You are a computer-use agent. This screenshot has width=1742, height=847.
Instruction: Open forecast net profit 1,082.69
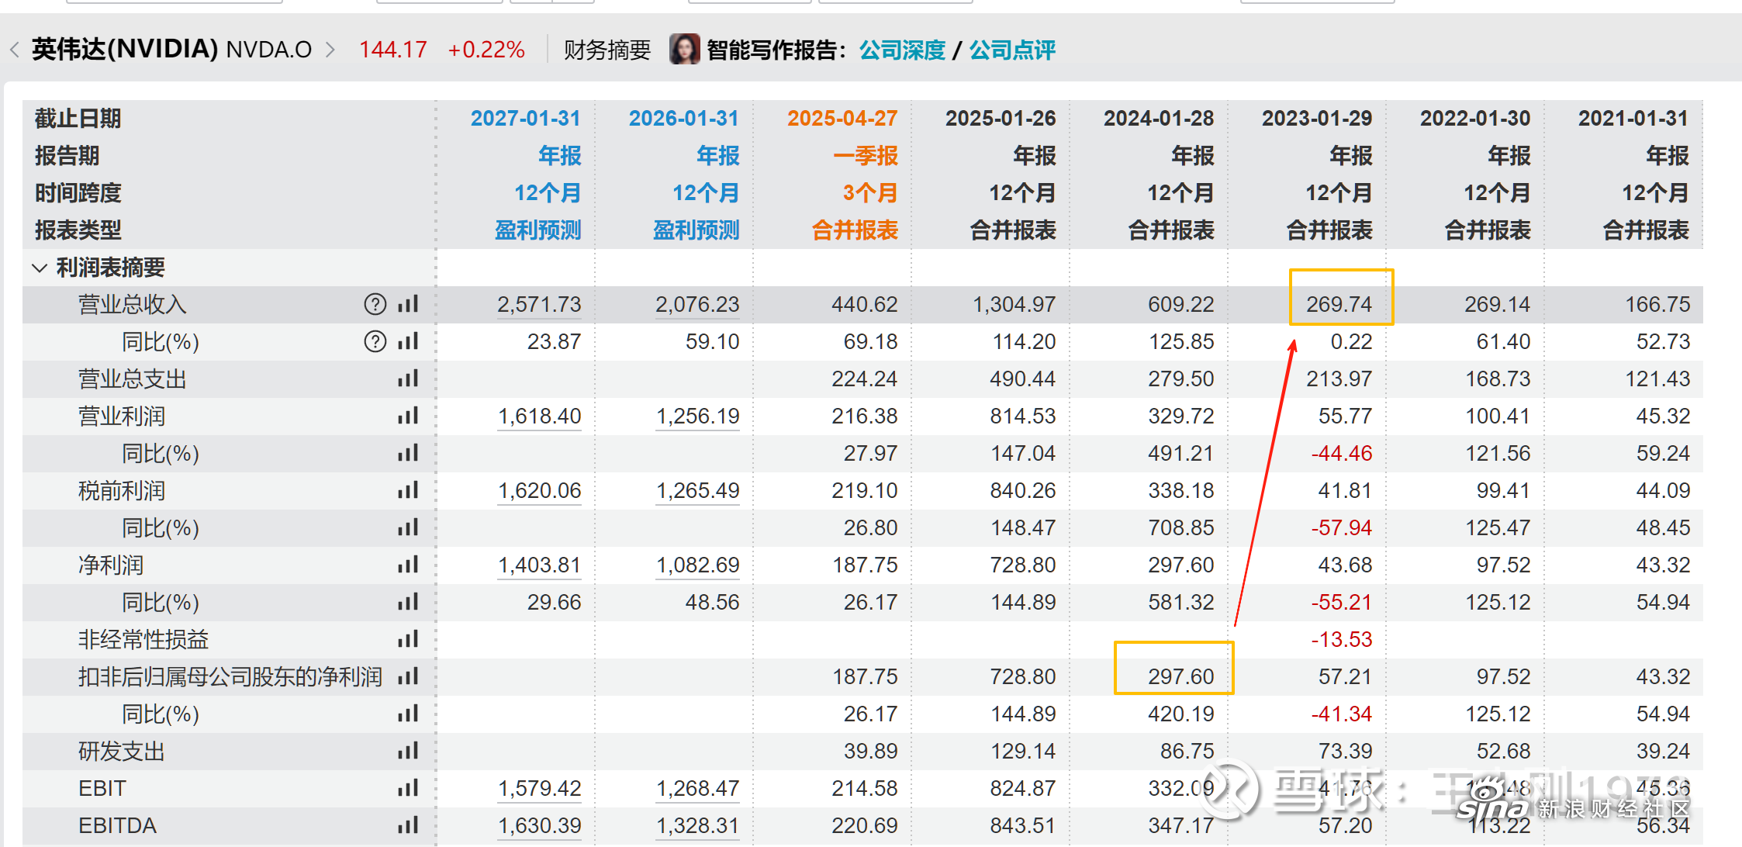pos(697,565)
